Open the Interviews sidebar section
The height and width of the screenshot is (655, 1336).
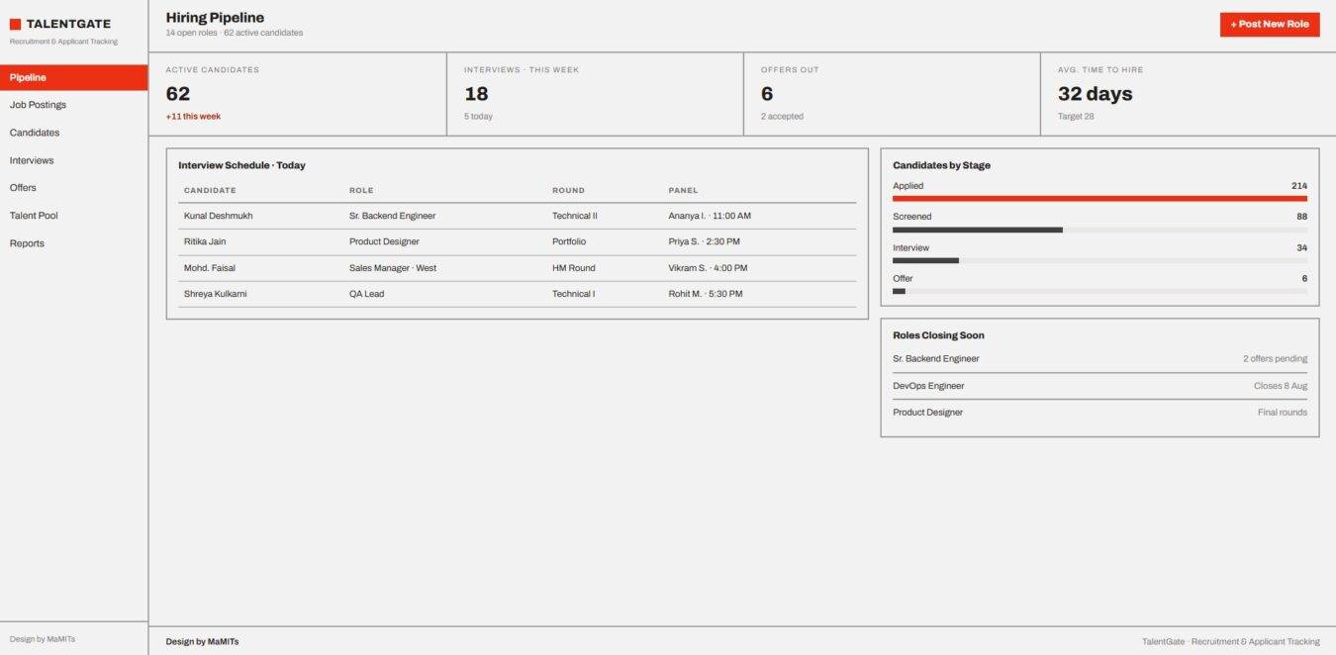tap(74, 160)
